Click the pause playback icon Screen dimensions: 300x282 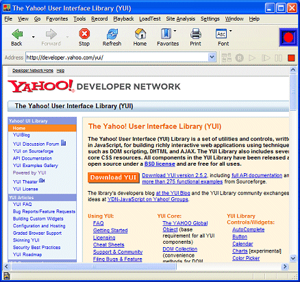click(278, 58)
